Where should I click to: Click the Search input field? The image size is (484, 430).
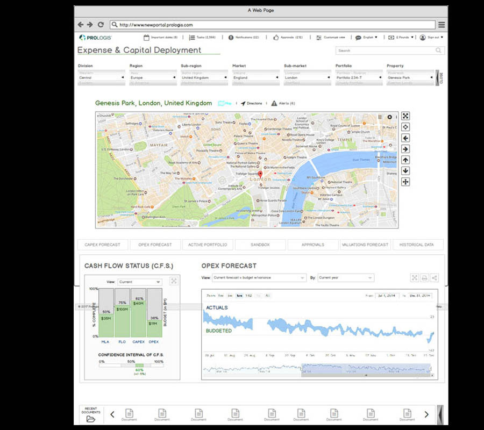coord(385,51)
